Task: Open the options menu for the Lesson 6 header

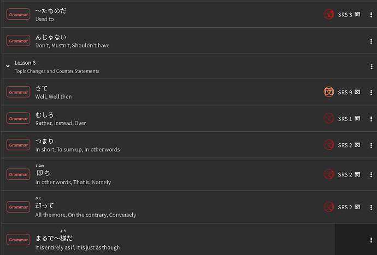Action: pyautogui.click(x=371, y=66)
